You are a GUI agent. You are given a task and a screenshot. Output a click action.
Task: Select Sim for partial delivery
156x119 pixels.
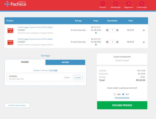coord(123,94)
